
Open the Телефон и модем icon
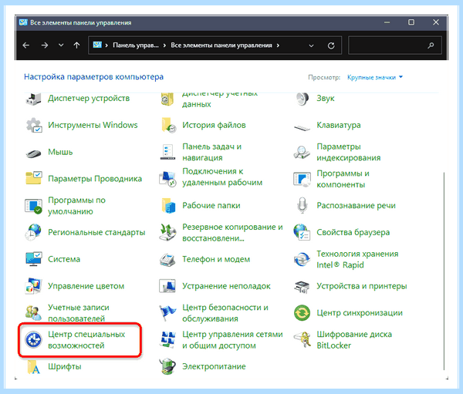pos(167,259)
